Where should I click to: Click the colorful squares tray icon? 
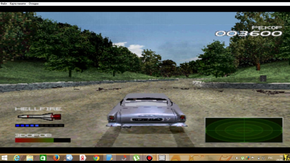tap(248, 158)
